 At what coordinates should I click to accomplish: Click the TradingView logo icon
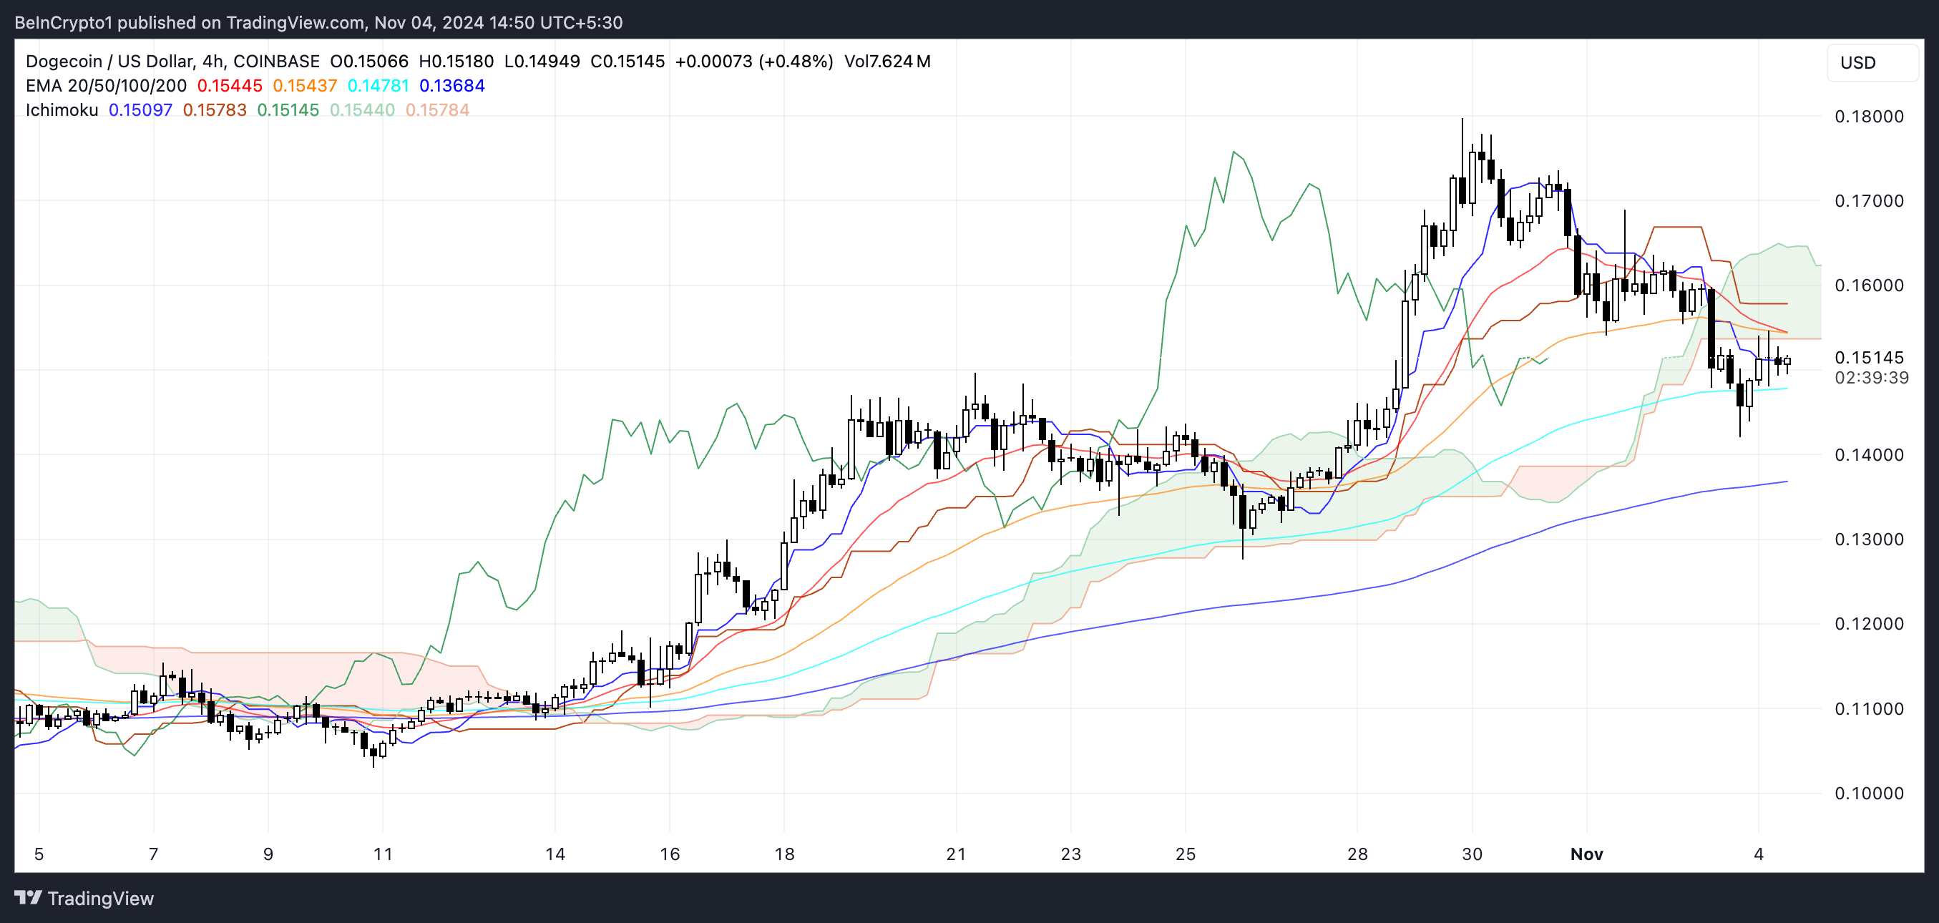[x=28, y=897]
